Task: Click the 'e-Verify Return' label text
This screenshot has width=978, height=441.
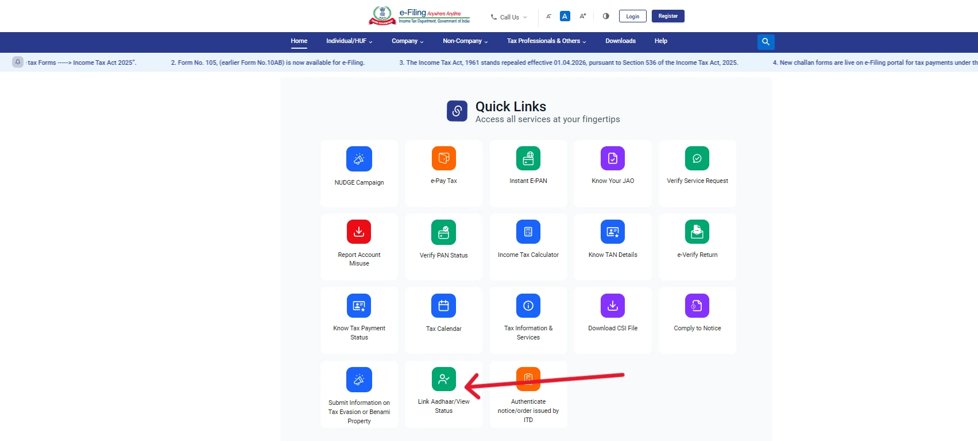Action: 697,255
